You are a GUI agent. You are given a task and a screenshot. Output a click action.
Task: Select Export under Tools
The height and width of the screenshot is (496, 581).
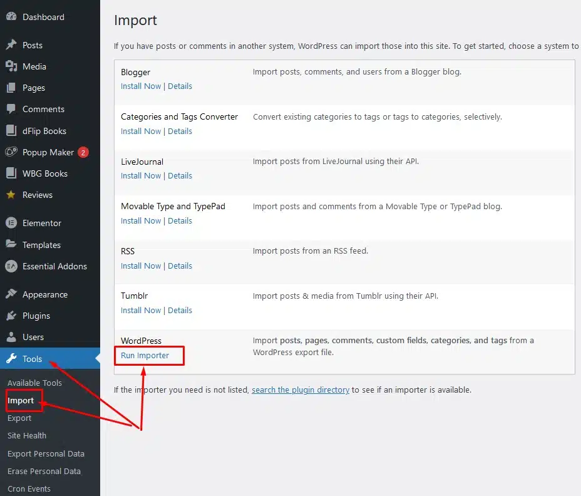pos(19,418)
